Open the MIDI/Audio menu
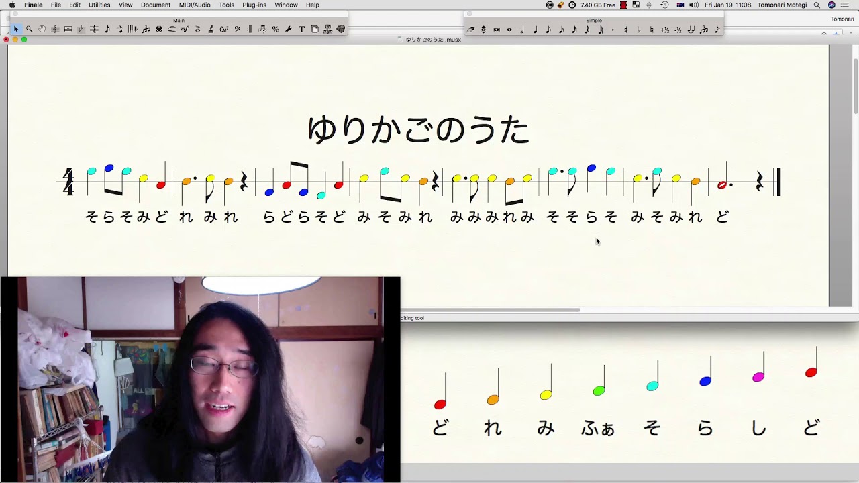859x483 pixels. tap(195, 5)
